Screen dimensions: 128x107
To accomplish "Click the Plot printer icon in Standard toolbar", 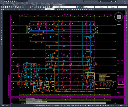I will pos(8,7).
